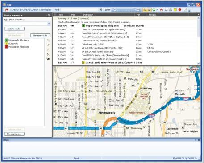Open dropdown arrow beside green toolbar icon
This screenshot has height=163, width=204.
click(x=157, y=10)
